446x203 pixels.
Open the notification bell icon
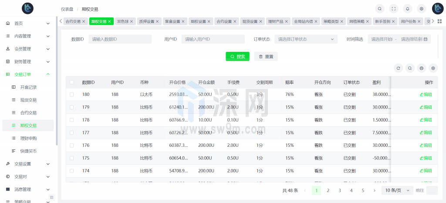pyautogui.click(x=408, y=8)
